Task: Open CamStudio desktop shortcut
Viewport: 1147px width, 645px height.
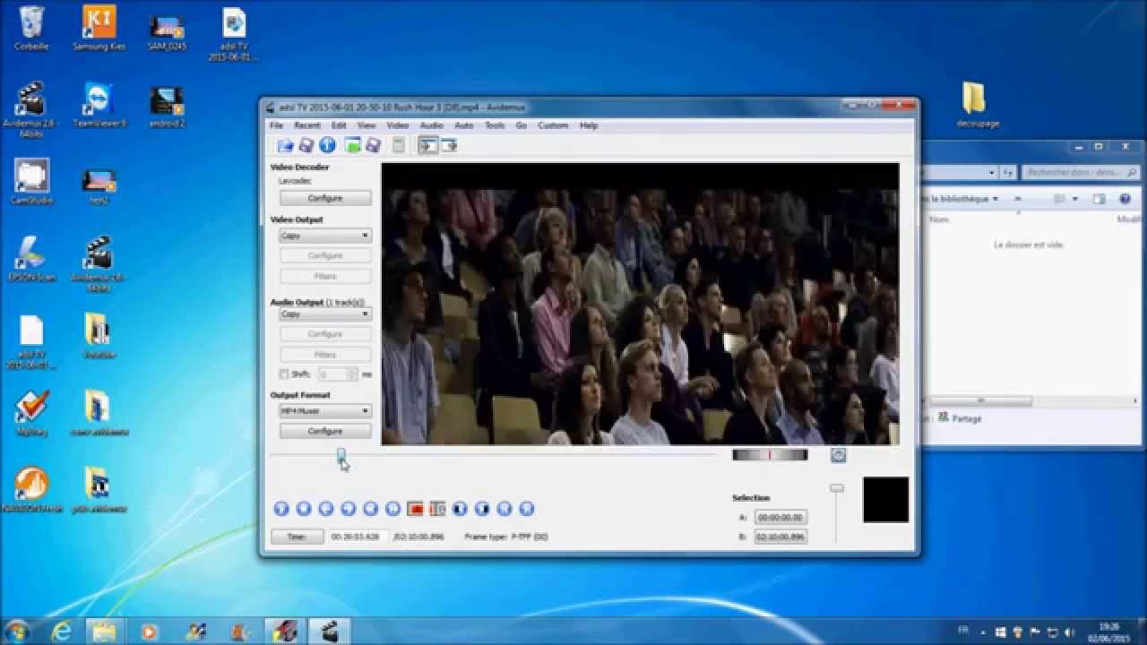Action: tap(31, 183)
